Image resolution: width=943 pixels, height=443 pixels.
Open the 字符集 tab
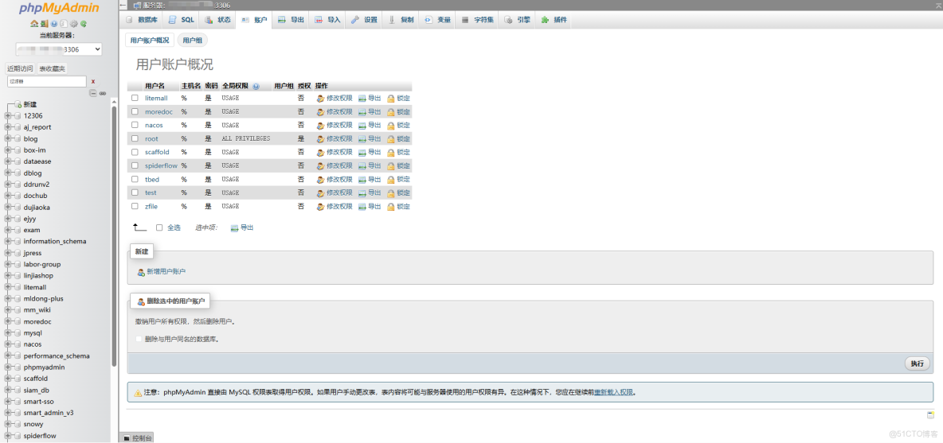(478, 20)
